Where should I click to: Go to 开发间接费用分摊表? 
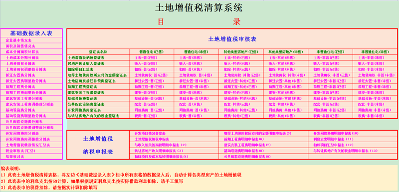point(22,133)
